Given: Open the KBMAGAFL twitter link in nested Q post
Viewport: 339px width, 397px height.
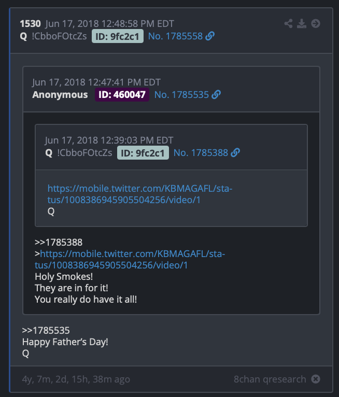Looking at the screenshot, I should pyautogui.click(x=140, y=194).
